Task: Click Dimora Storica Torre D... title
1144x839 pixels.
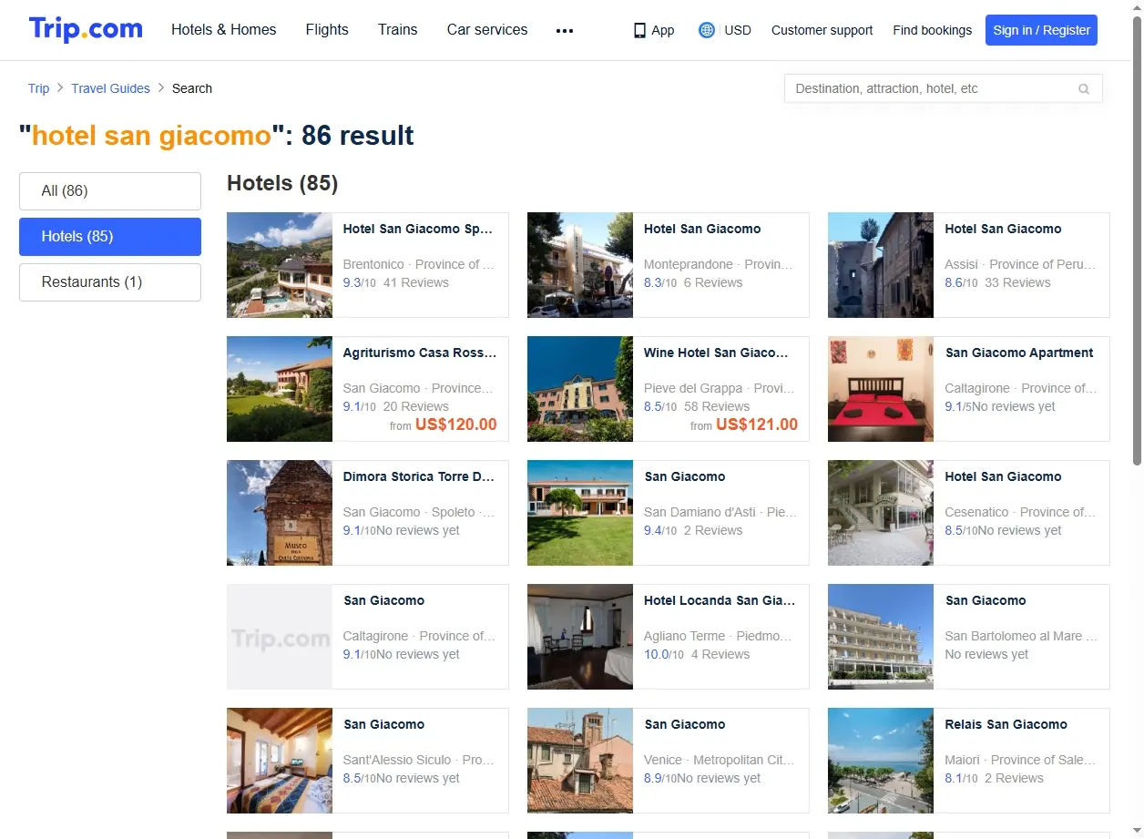Action: coord(419,477)
